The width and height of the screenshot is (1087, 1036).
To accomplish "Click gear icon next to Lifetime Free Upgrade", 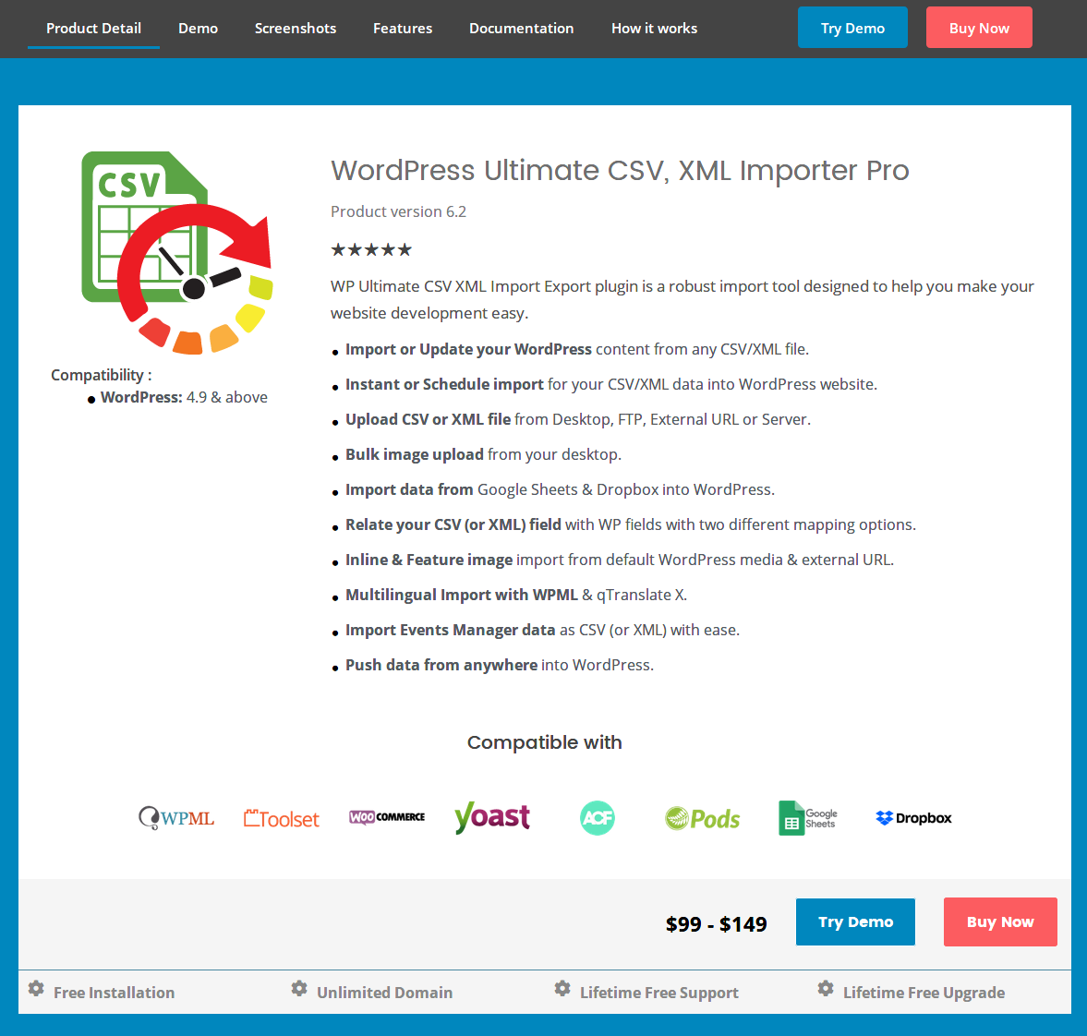I will pyautogui.click(x=825, y=989).
